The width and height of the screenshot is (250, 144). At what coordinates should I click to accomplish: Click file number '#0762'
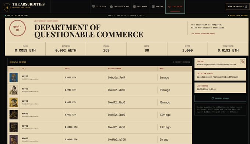point(25,76)
